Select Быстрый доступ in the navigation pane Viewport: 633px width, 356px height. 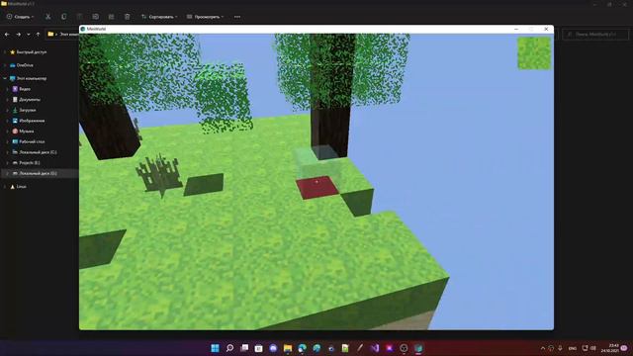click(31, 52)
